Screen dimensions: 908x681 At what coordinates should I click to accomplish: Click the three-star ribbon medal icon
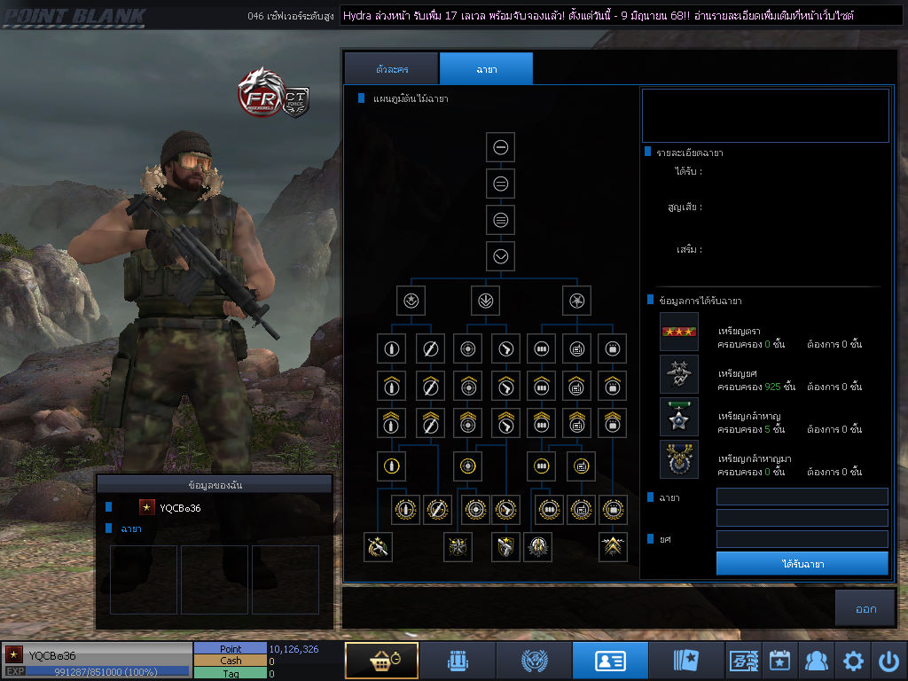coord(679,332)
